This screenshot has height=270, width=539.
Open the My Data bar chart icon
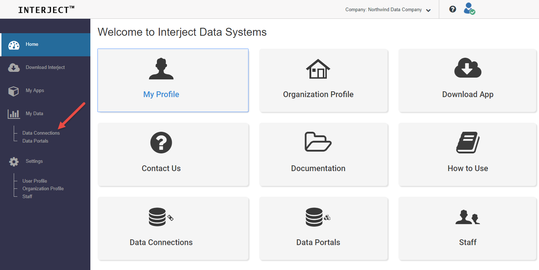pos(14,114)
